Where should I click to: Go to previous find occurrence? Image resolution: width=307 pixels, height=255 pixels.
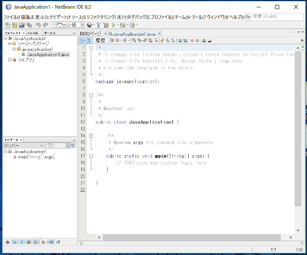point(140,41)
